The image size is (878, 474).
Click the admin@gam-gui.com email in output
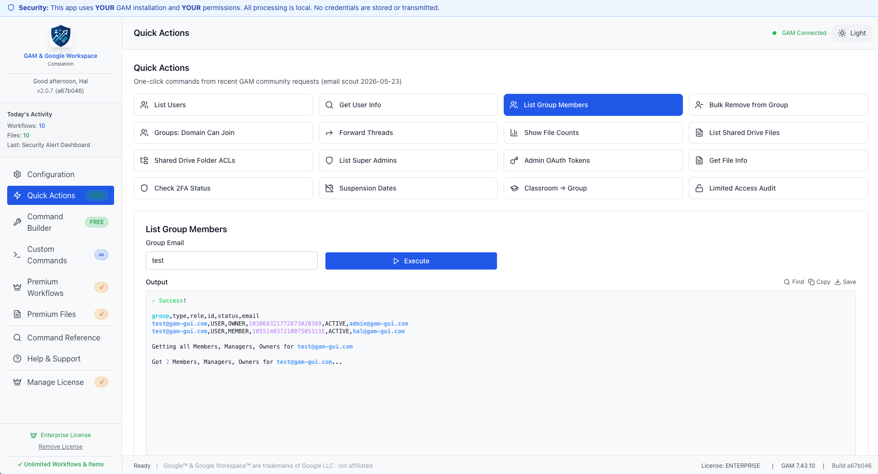coord(379,324)
